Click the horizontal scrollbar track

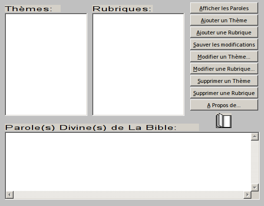129,195
